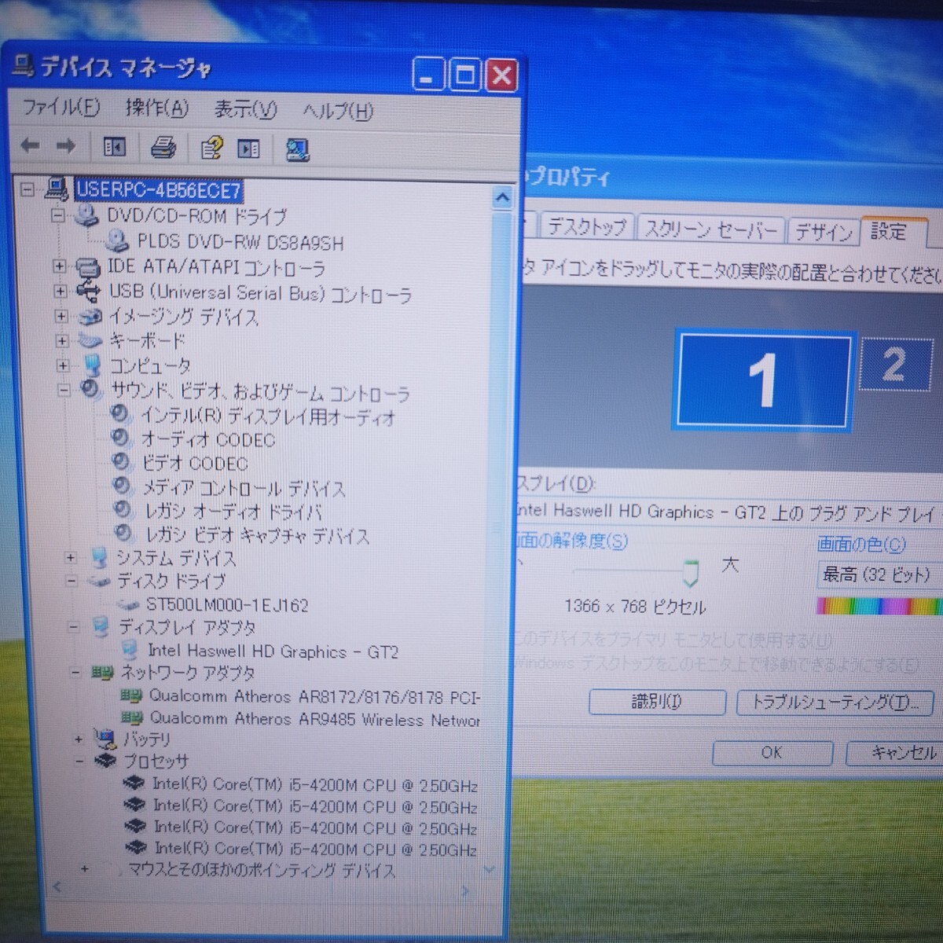Collapse the サウンド、ビデオ、およびゲーム コントローラ node
This screenshot has height=943, width=943.
click(64, 391)
